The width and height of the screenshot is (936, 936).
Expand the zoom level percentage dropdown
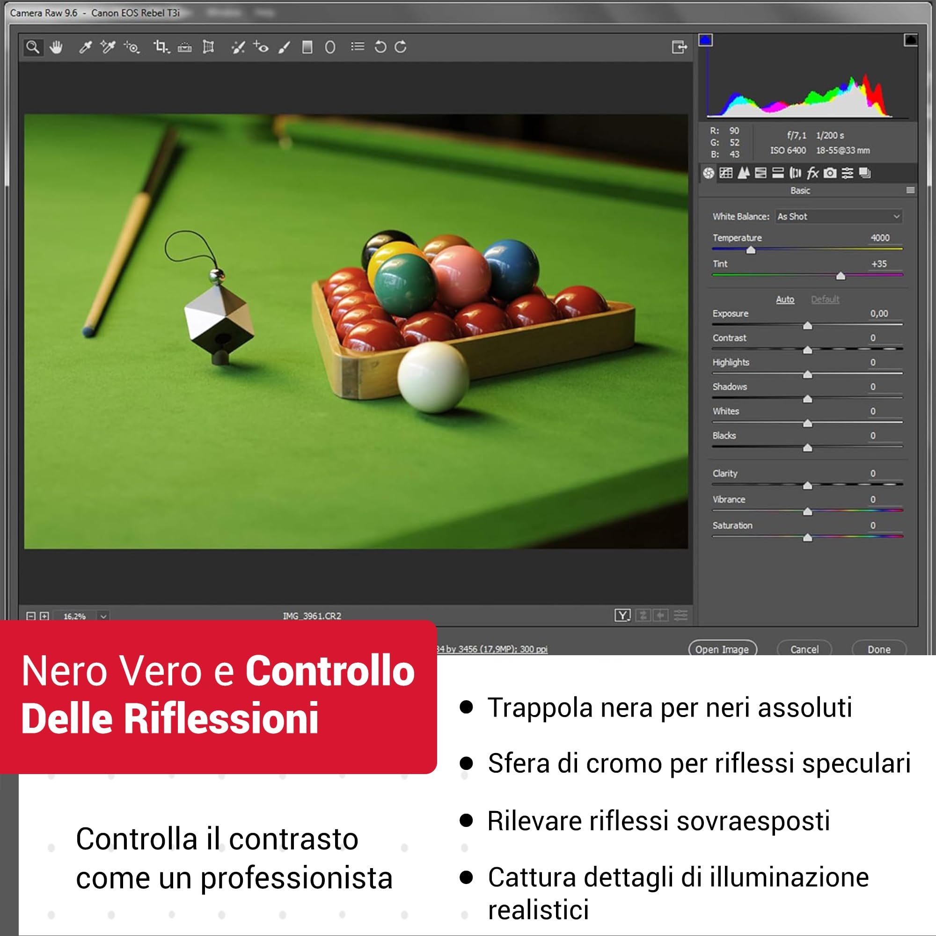(x=103, y=616)
